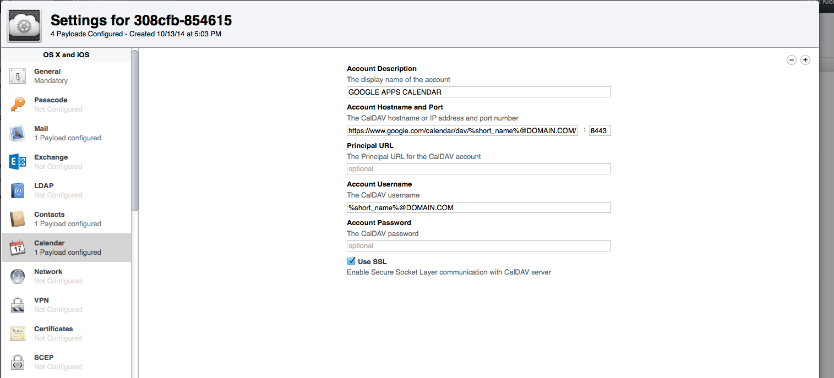The height and width of the screenshot is (378, 834).
Task: Click the Exchange payload icon
Action: click(18, 162)
